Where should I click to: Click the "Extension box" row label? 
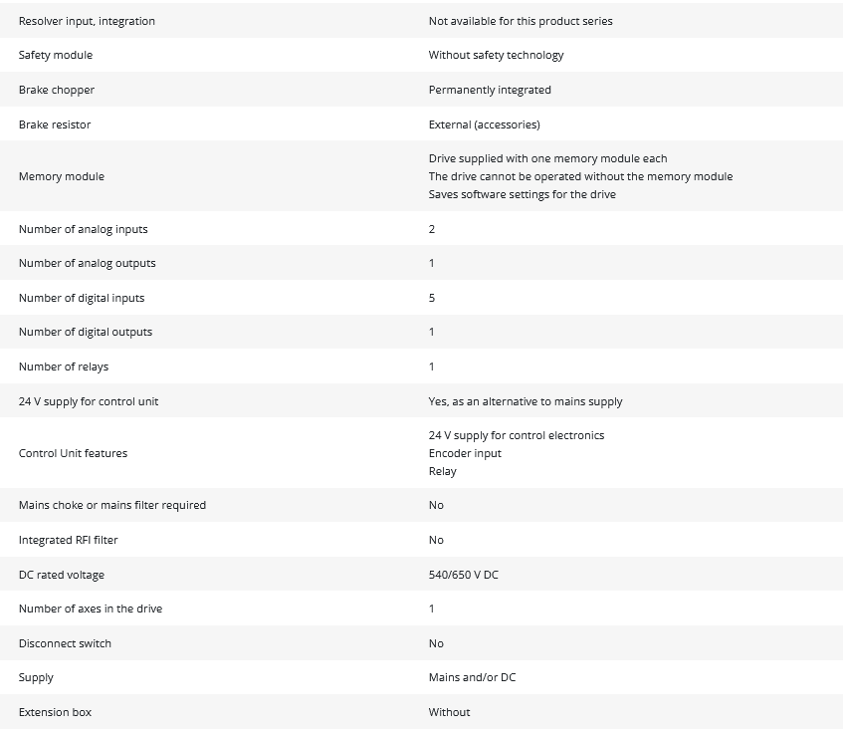[56, 712]
